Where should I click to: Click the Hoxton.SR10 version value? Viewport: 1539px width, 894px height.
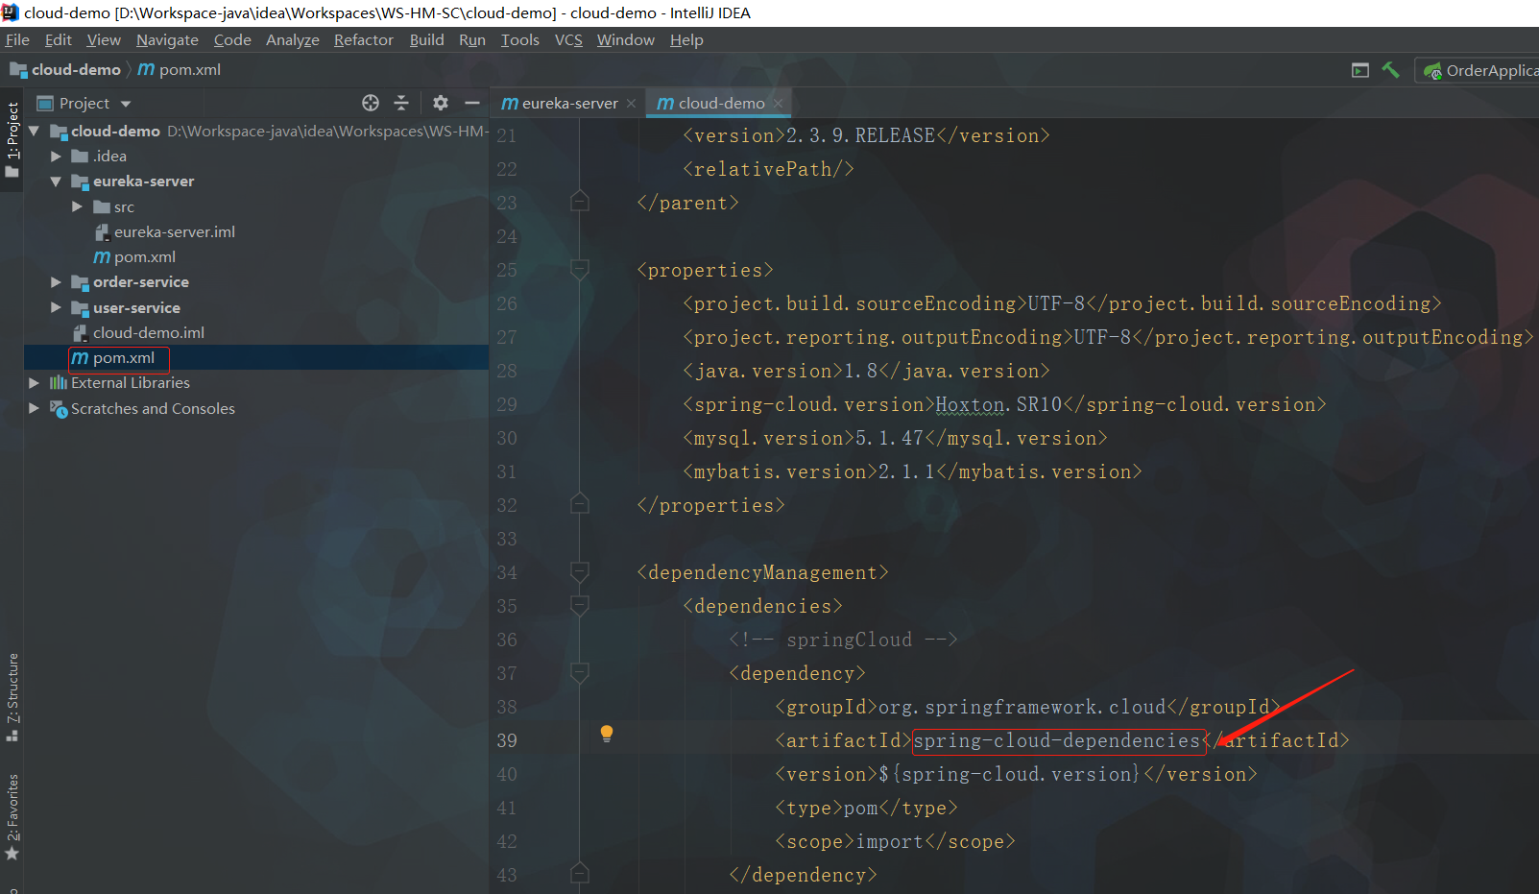coord(998,404)
